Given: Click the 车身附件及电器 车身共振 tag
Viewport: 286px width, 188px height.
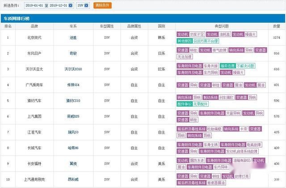Looking at the screenshot, I should 198,66.
